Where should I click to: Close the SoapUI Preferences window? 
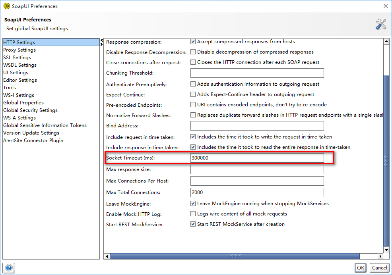[386, 6]
